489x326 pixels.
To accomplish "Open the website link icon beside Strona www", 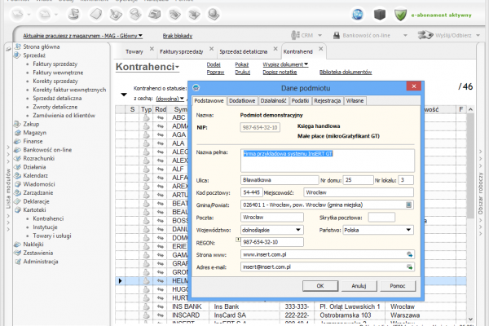I will click(411, 254).
